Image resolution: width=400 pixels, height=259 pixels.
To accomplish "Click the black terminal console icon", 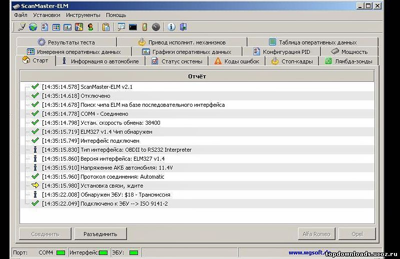I will click(x=133, y=27).
